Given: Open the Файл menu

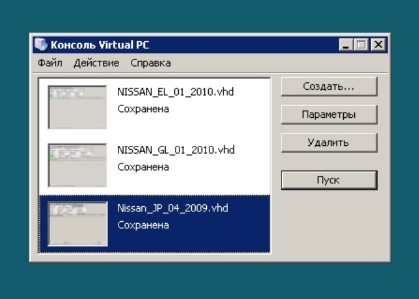Looking at the screenshot, I should (50, 63).
